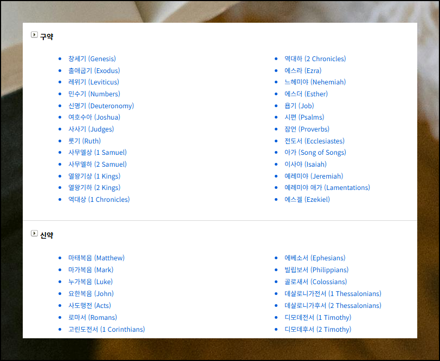Open 역대상 (1 Chronicles) link

click(x=99, y=200)
